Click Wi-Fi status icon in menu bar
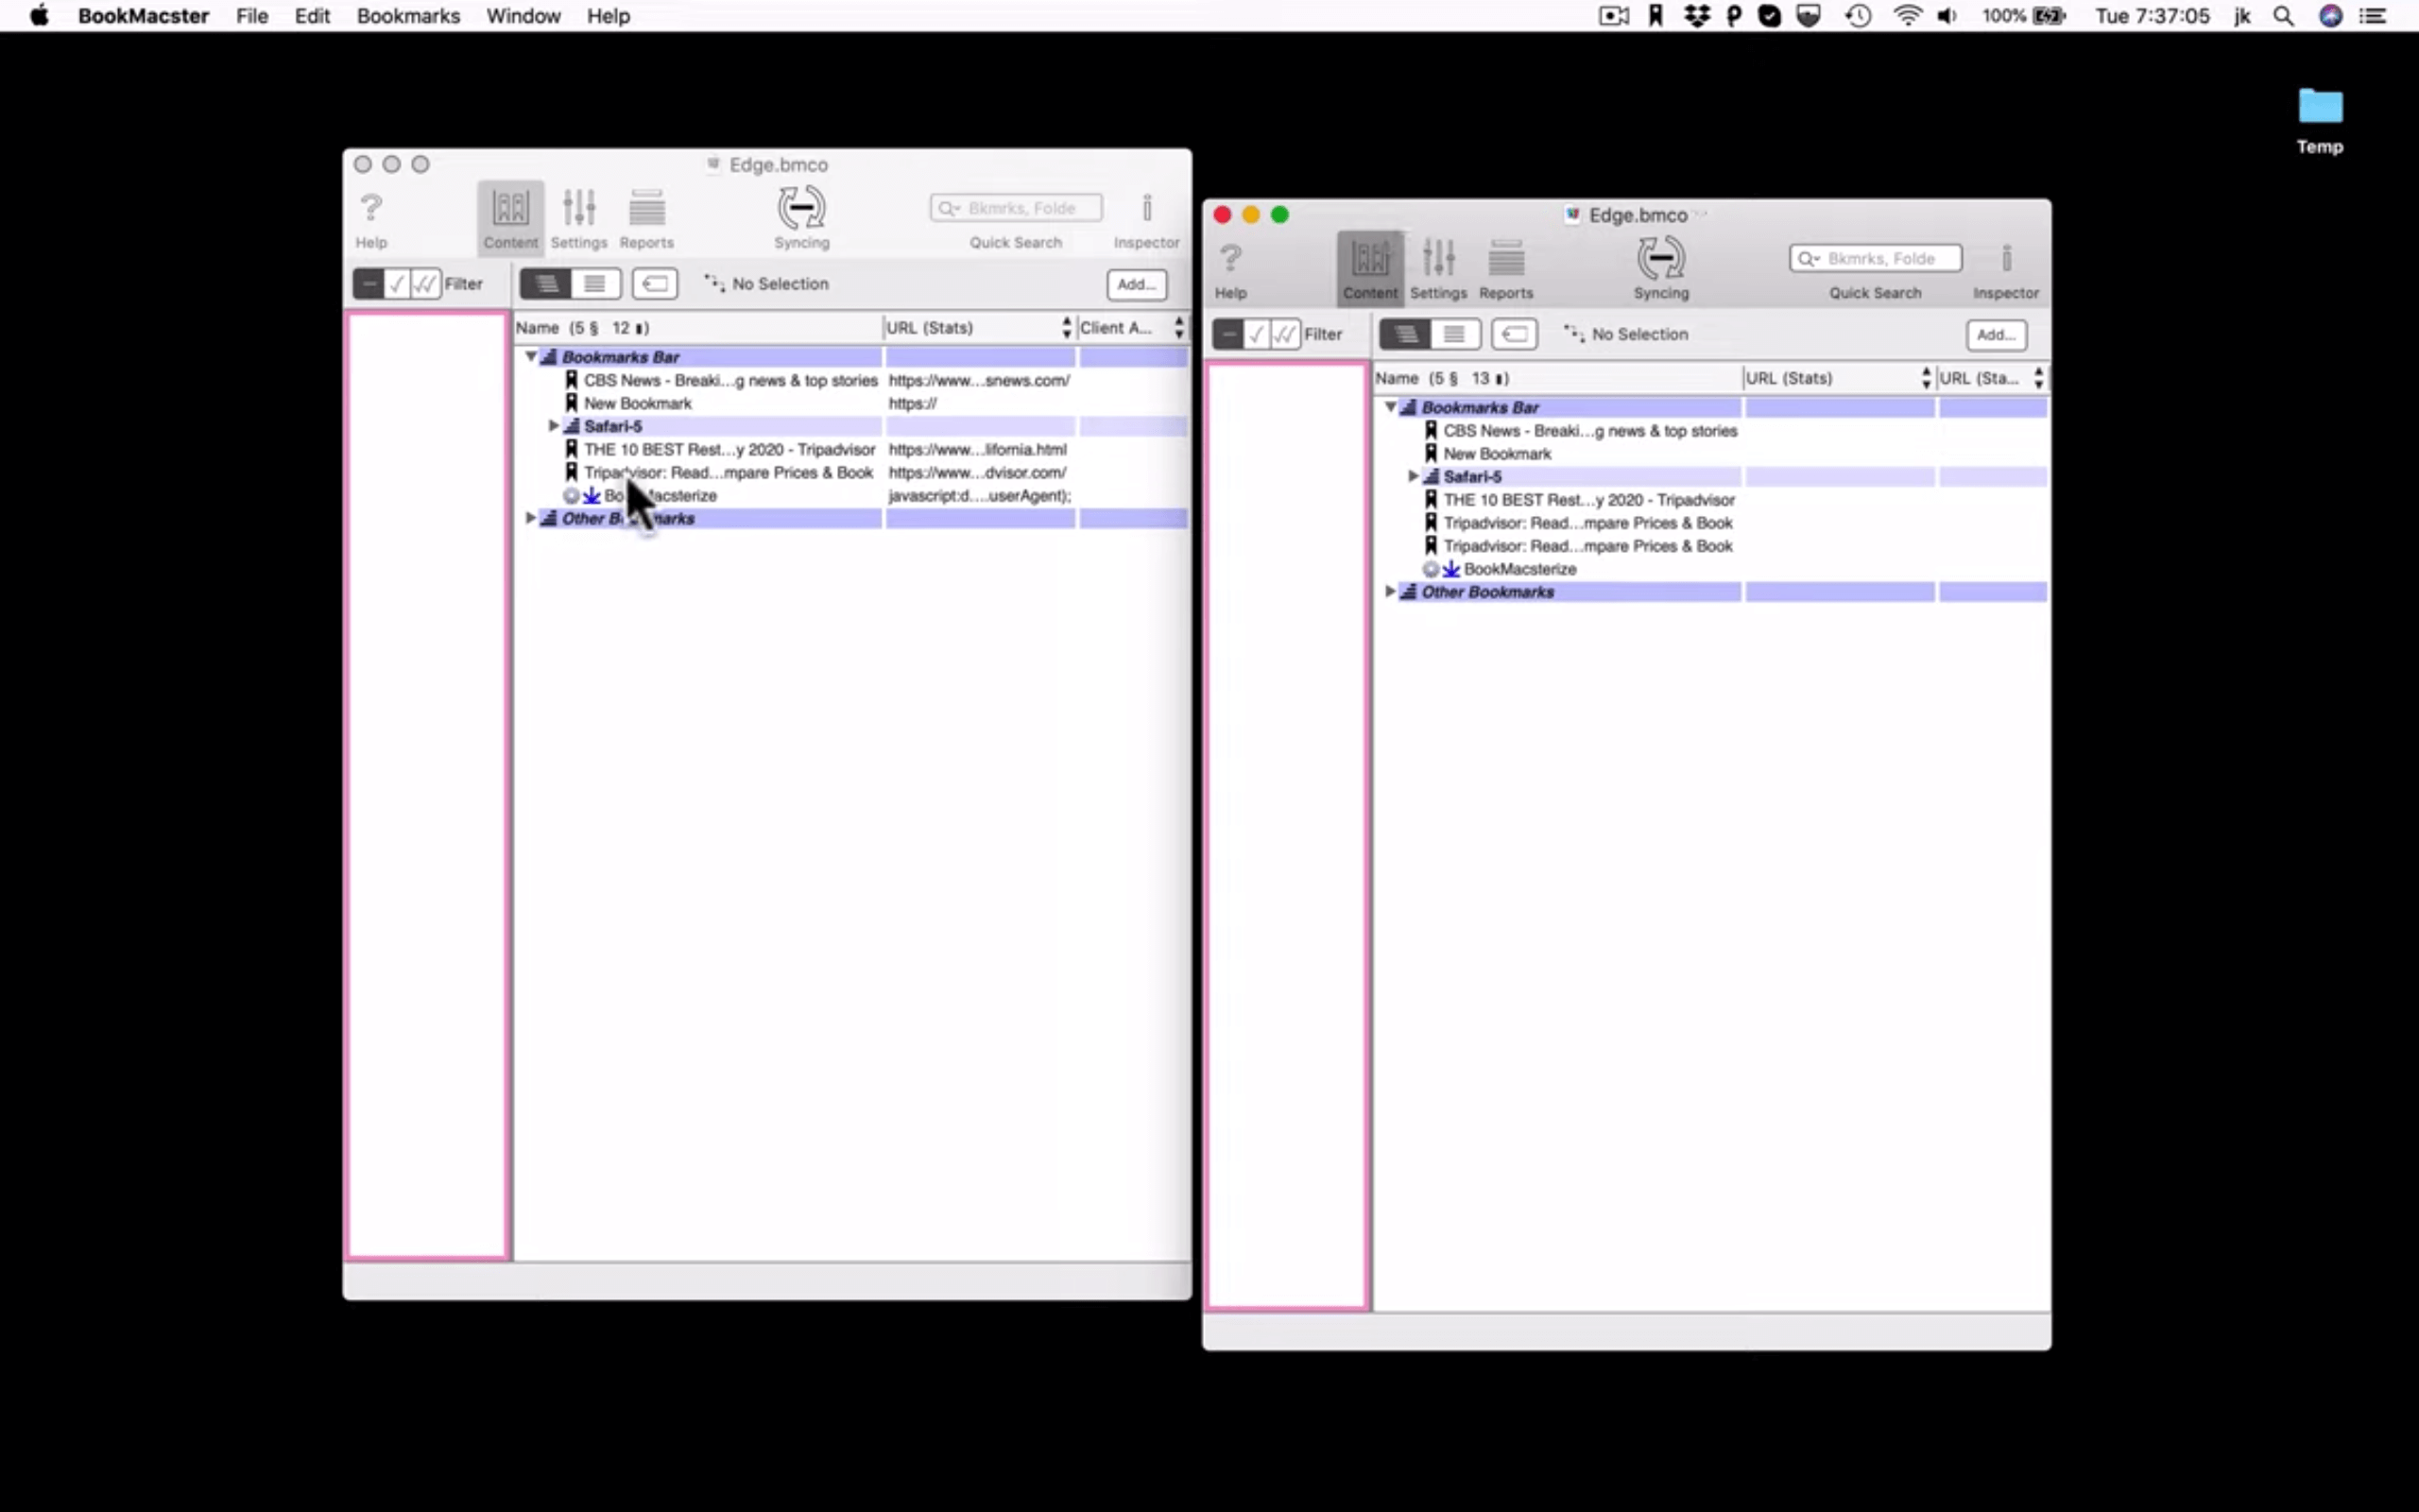The width and height of the screenshot is (2419, 1512). point(1907,16)
